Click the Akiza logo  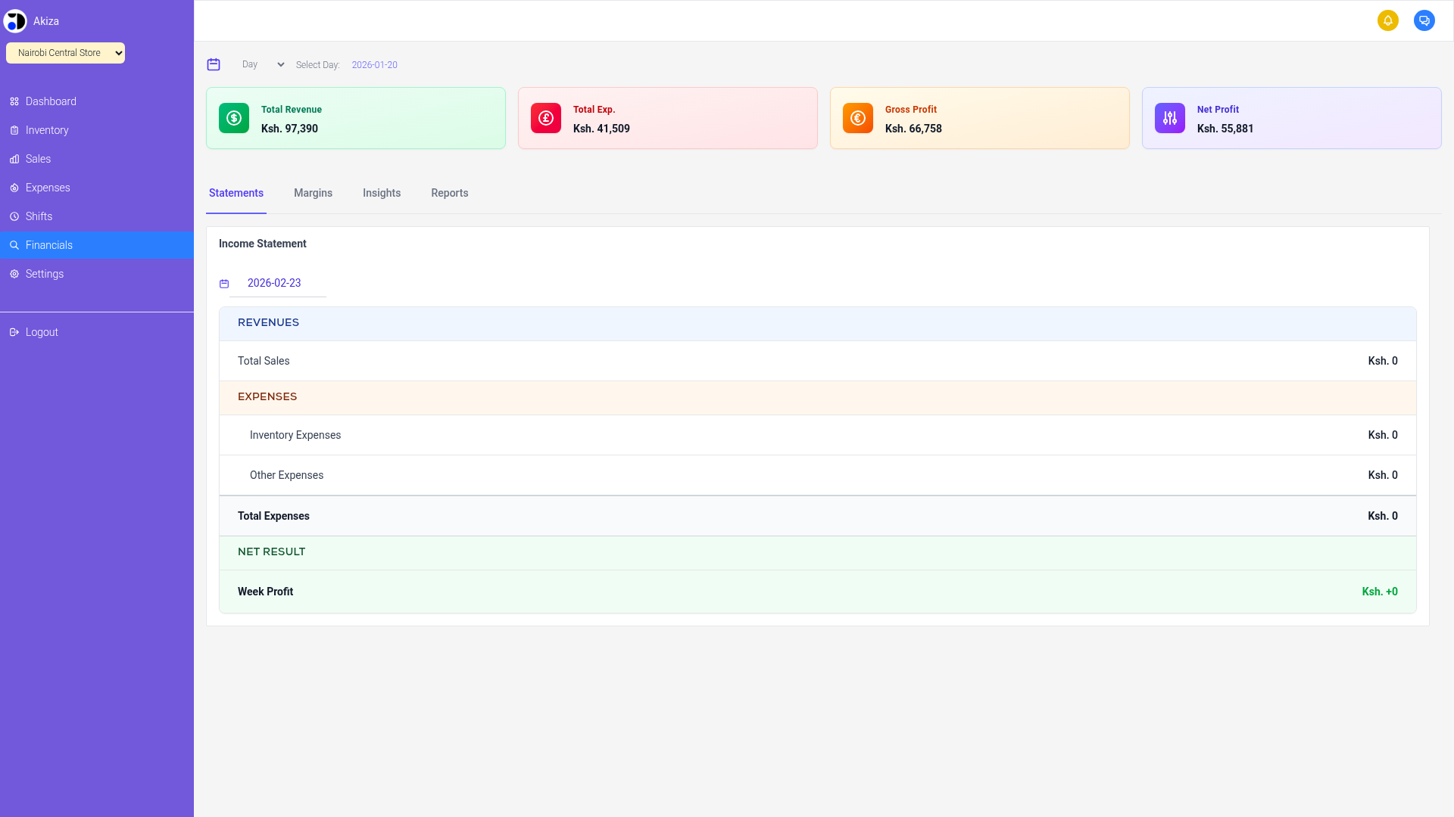pos(16,20)
